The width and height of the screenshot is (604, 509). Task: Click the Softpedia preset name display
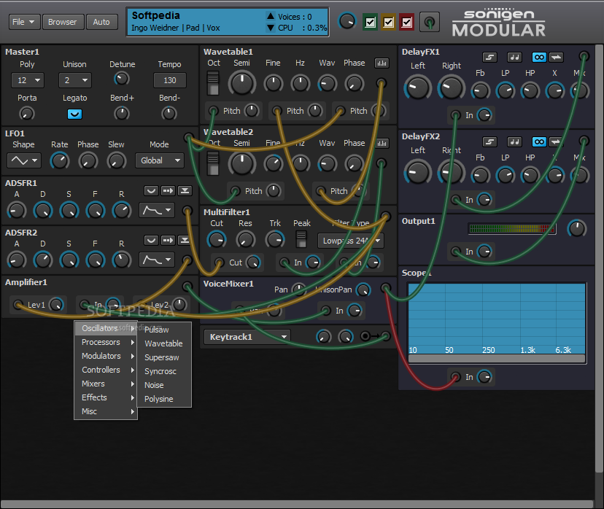point(156,15)
